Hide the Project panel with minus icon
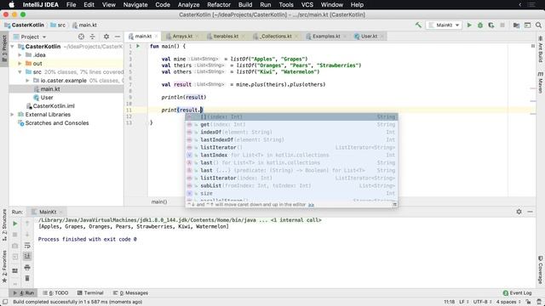Viewport: 545px width, 306px height. pyautogui.click(x=118, y=37)
